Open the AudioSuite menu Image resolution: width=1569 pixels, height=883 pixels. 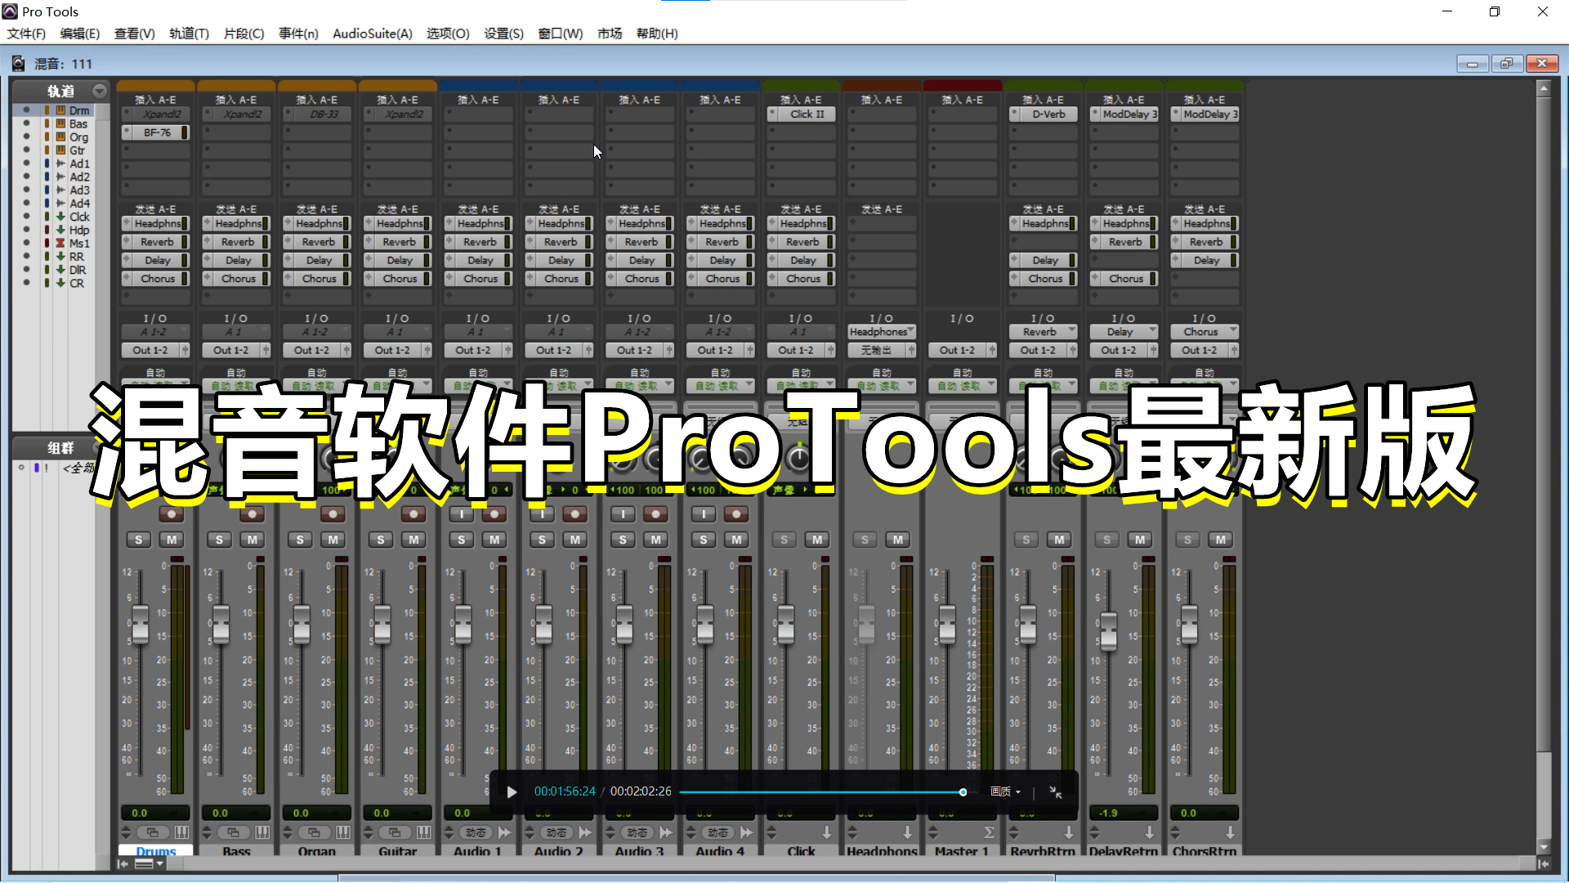[x=372, y=34]
